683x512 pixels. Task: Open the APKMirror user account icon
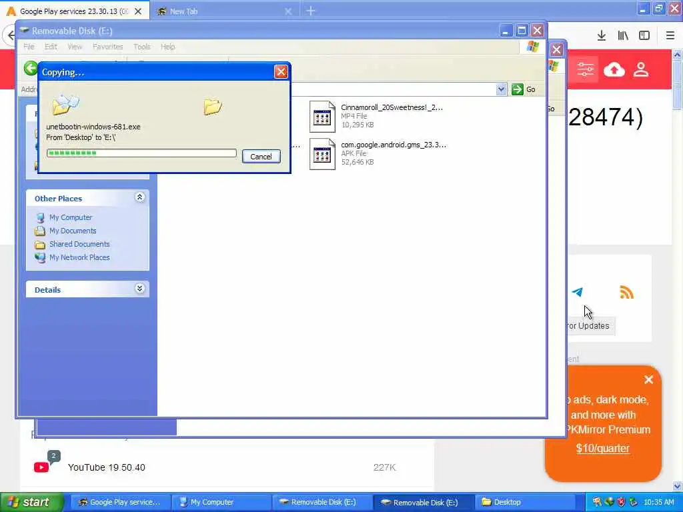[x=641, y=69]
